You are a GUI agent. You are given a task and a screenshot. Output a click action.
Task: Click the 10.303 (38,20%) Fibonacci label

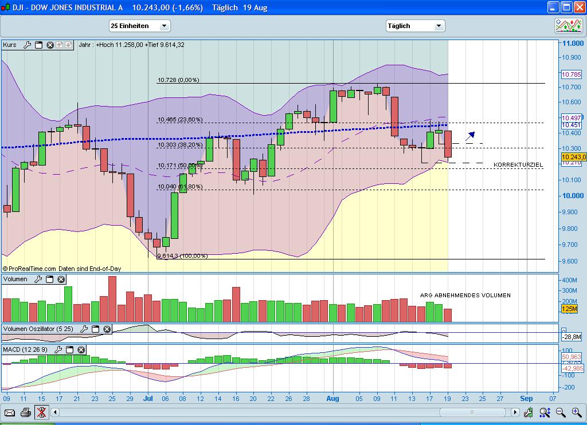click(180, 144)
